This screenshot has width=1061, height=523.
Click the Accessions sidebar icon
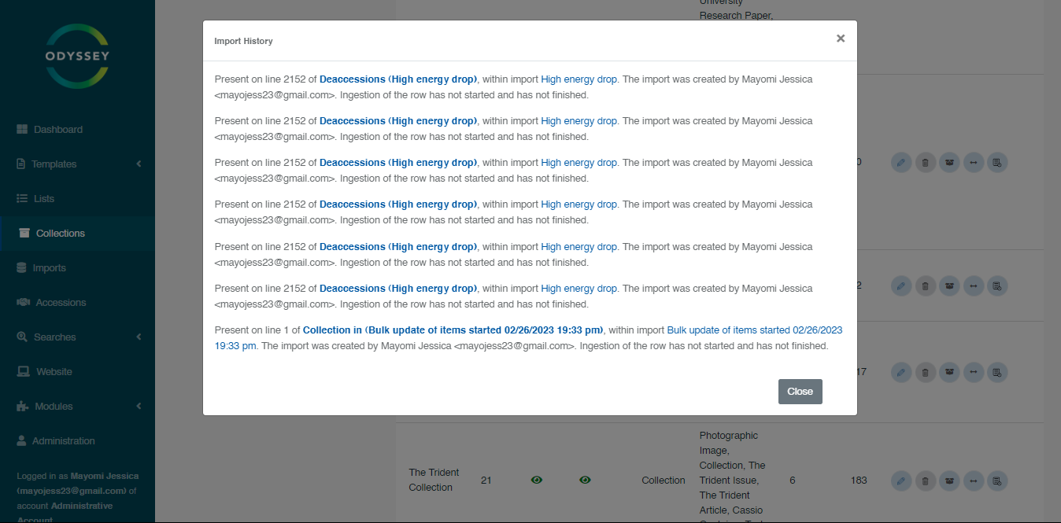click(x=23, y=303)
